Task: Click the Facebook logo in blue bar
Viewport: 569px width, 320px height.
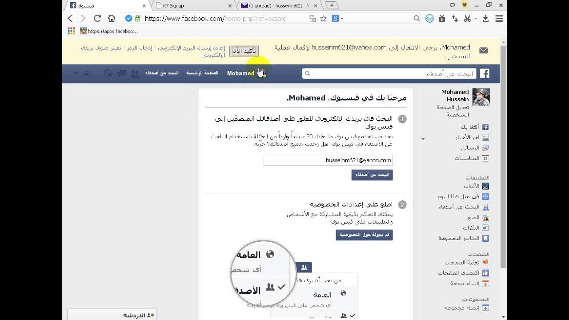Action: 484,73
